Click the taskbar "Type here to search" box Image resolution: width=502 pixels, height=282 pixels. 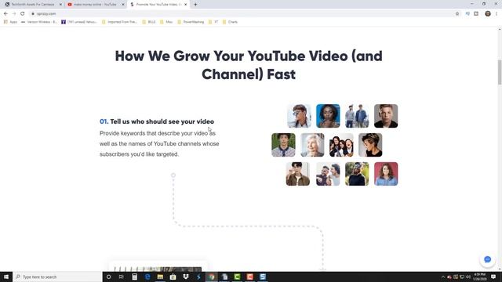(x=57, y=277)
